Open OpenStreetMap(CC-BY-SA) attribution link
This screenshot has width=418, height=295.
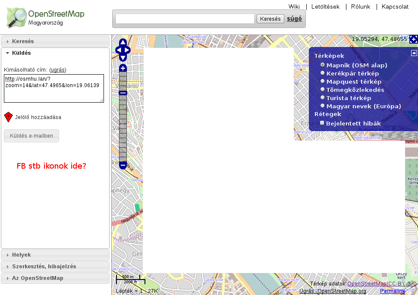(x=382, y=283)
